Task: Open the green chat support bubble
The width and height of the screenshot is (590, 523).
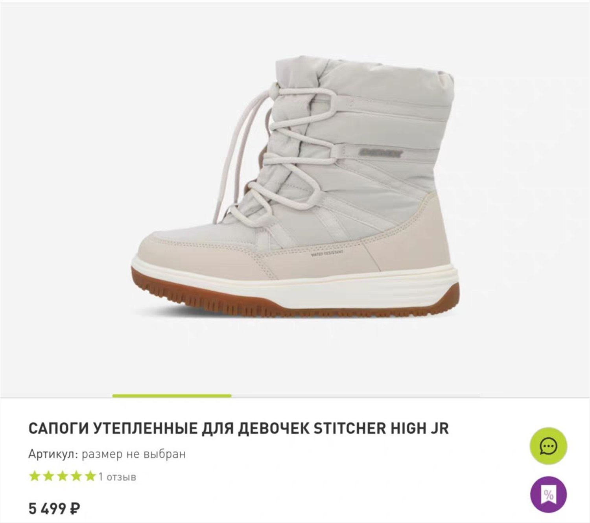Action: pos(548,446)
